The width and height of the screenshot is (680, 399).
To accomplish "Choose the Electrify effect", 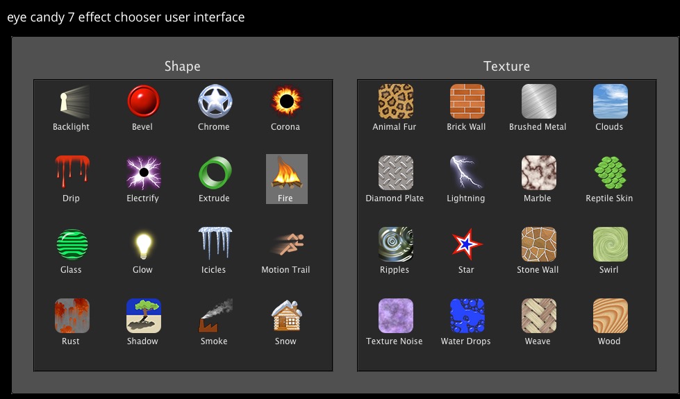I will 144,173.
